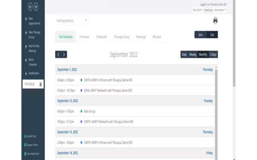Click the blue dot on 8:44pm appointment
This screenshot has width=257, height=160.
click(81, 80)
